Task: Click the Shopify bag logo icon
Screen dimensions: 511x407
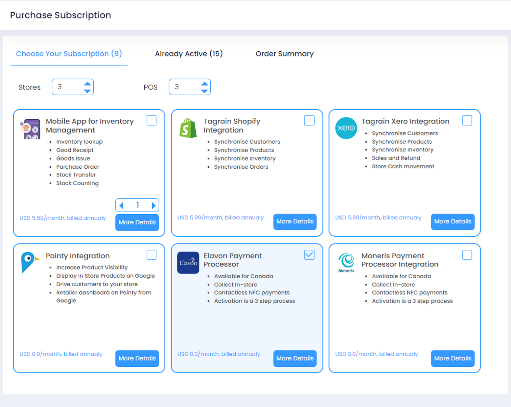Action: point(188,128)
